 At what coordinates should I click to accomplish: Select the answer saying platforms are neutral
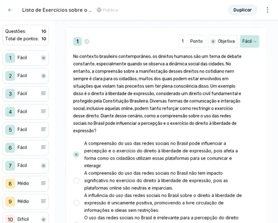76,181
